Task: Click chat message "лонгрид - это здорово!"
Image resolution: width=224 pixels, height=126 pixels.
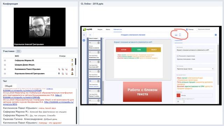Action: pyautogui.click(x=50, y=123)
